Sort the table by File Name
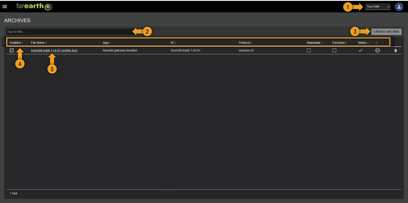The image size is (408, 203). (x=39, y=43)
